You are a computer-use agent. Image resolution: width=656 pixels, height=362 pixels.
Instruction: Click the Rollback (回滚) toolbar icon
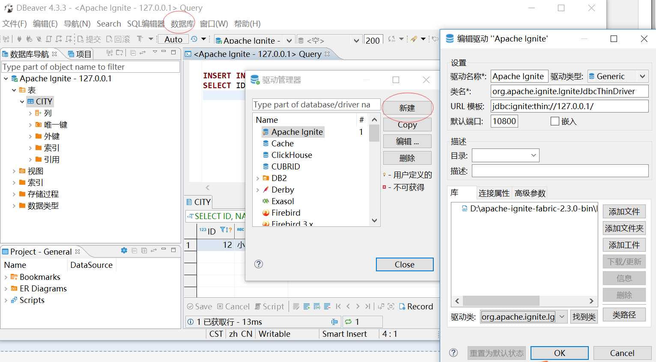(109, 39)
